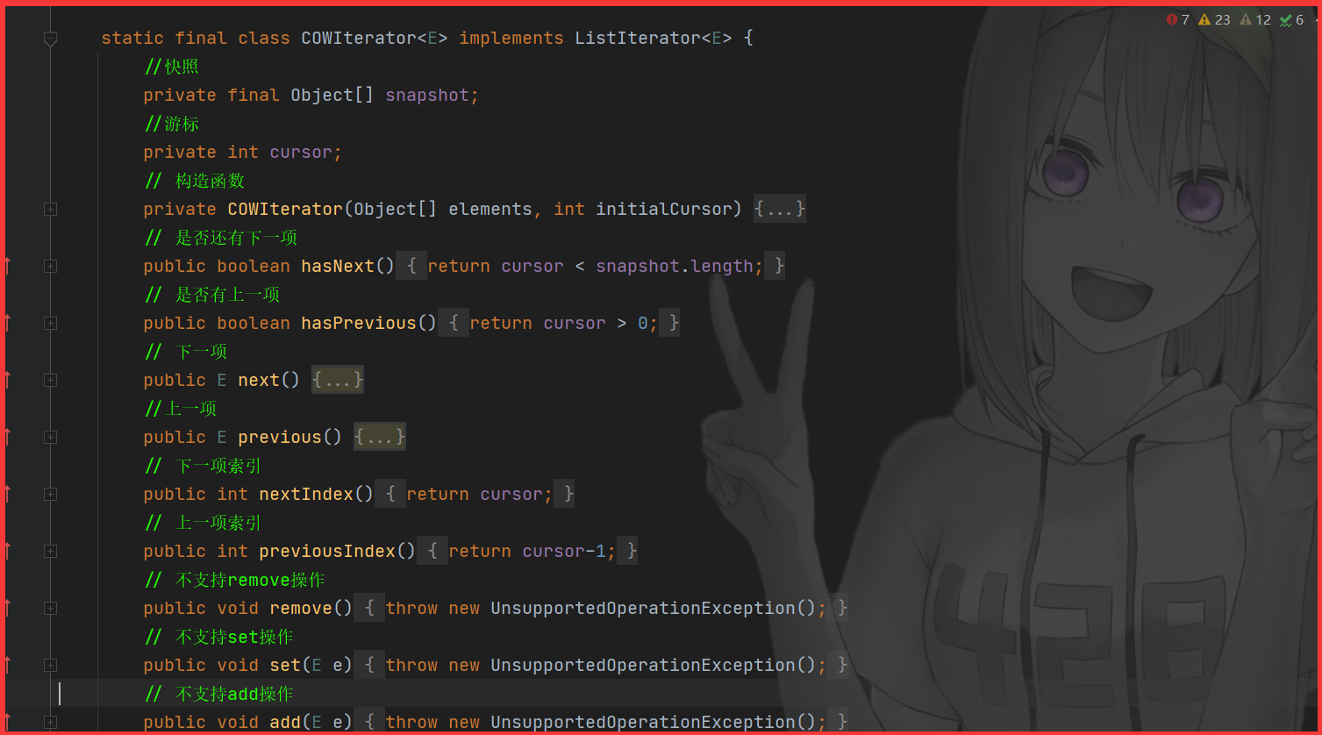Click UnsupportedOperationException on the remove() line
1322x735 pixels.
[x=643, y=608]
